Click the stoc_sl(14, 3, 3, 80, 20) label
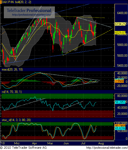This screenshot has height=150, width=128. (16, 120)
